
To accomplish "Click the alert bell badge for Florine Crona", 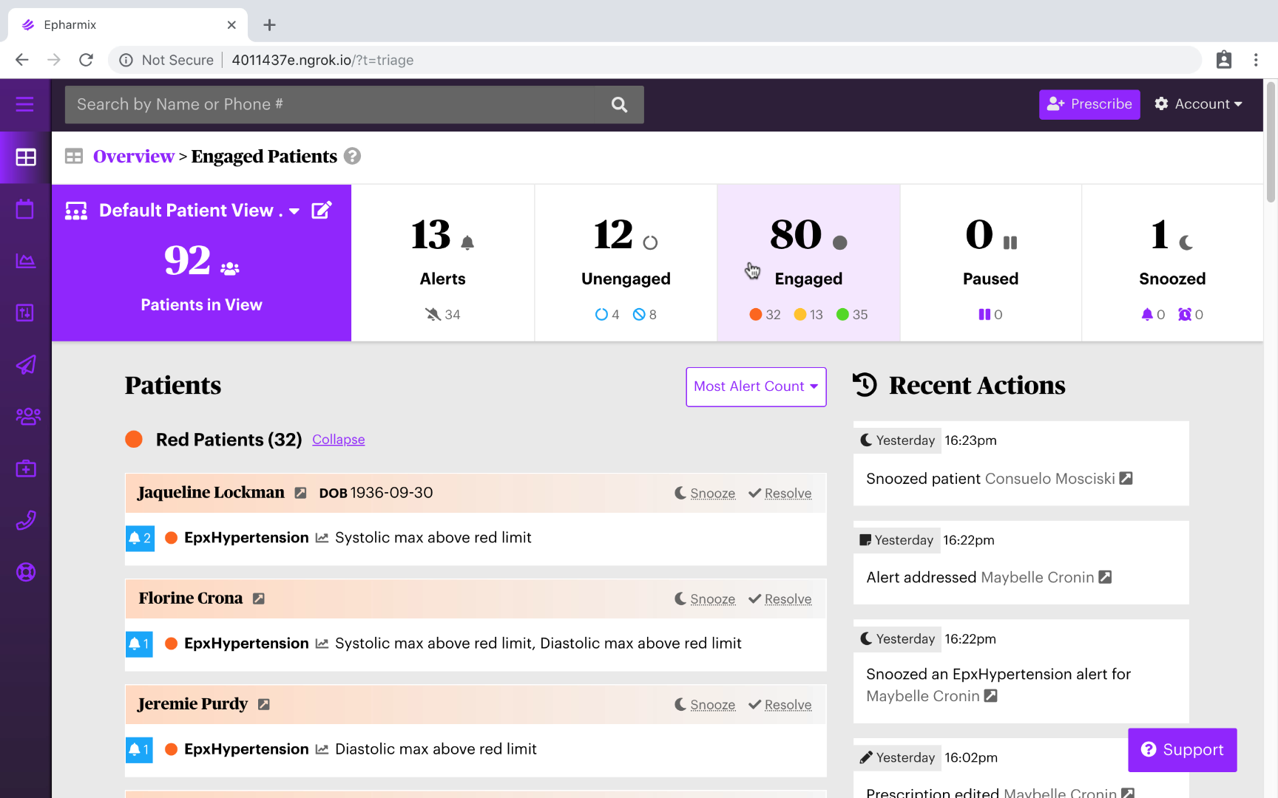I will tap(139, 644).
